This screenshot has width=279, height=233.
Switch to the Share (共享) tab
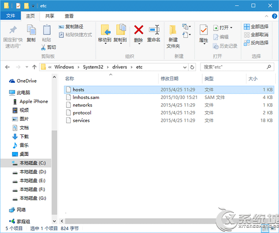50,16
